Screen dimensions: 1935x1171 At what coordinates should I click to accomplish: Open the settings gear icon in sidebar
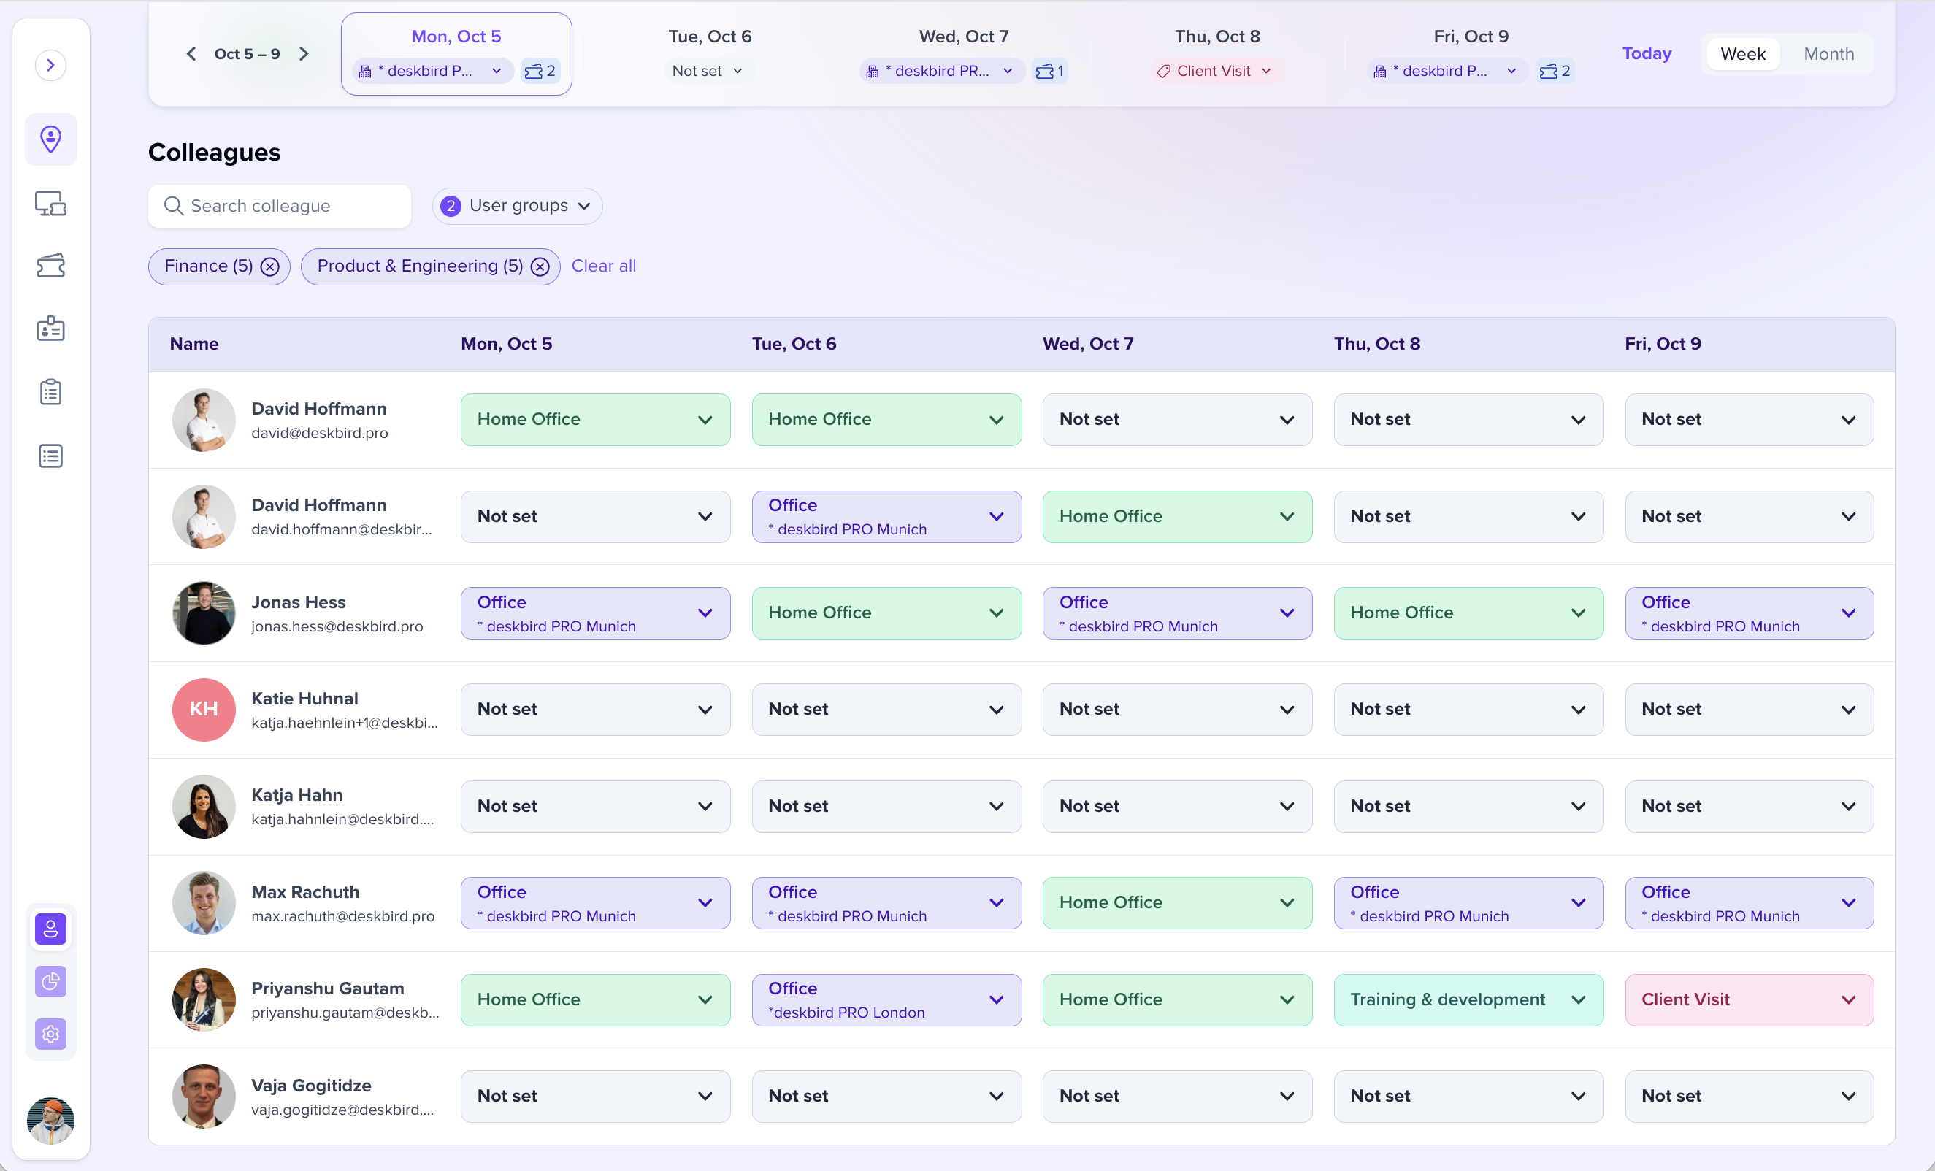click(50, 1034)
